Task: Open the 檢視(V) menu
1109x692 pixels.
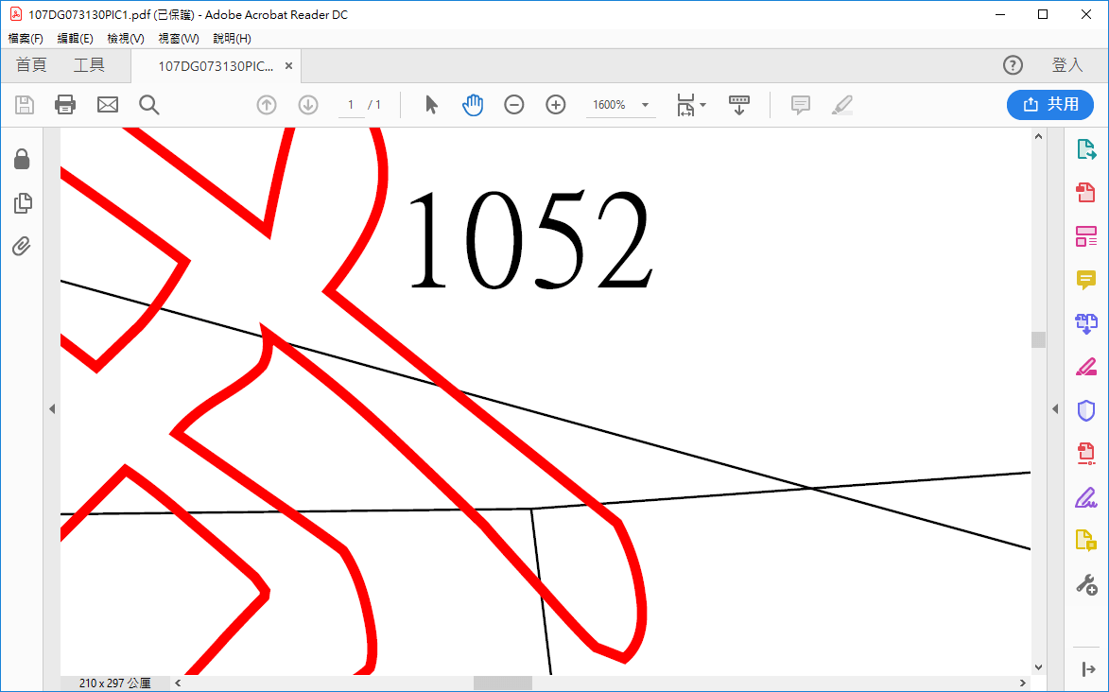Action: [x=124, y=39]
